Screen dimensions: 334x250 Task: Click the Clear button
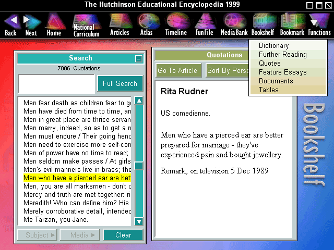(x=123, y=235)
